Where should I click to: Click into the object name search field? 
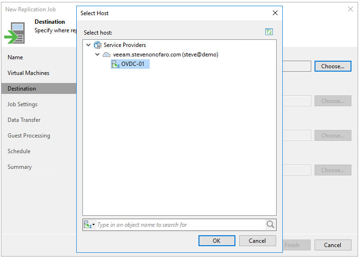[180, 225]
